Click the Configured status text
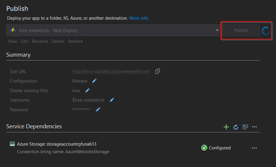 point(220,148)
